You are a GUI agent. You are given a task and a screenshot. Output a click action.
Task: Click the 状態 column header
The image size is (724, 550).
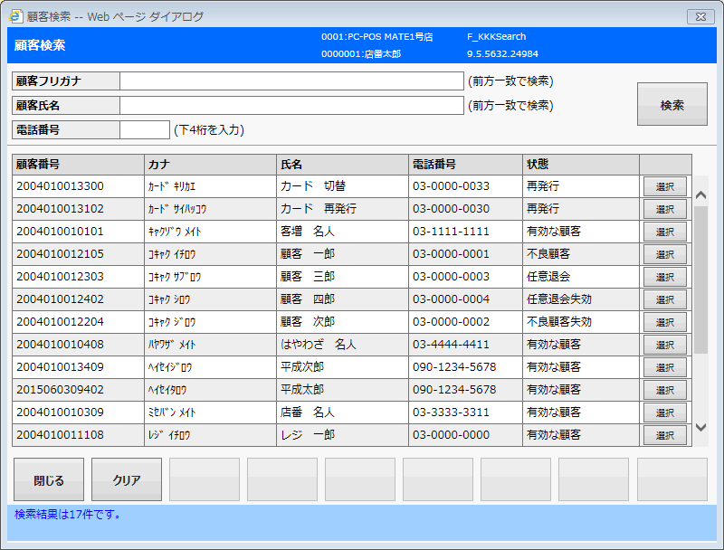click(x=581, y=165)
